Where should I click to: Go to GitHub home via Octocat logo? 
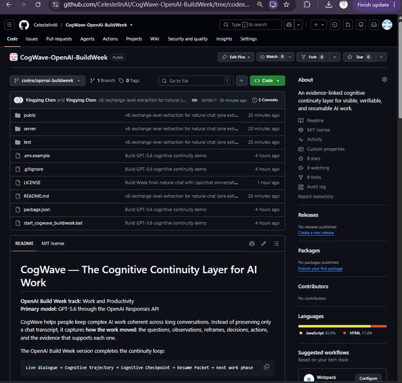tap(24, 25)
